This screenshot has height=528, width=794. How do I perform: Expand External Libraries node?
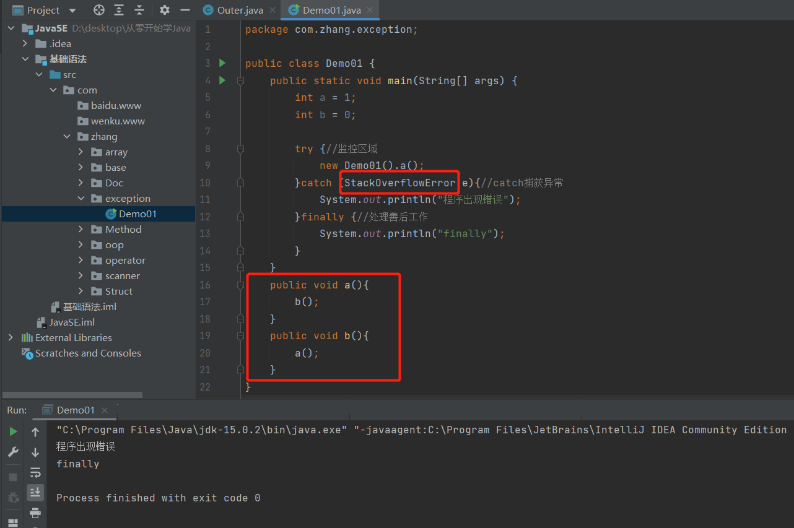[11, 338]
